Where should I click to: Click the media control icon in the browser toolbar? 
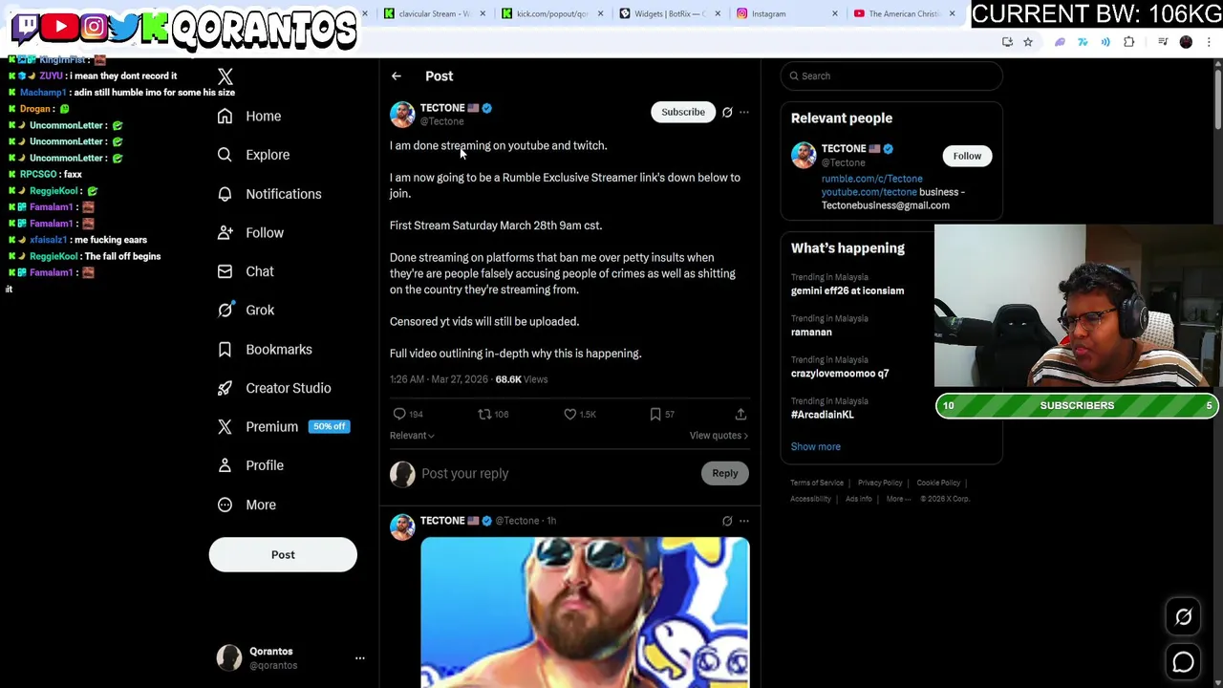(1163, 42)
